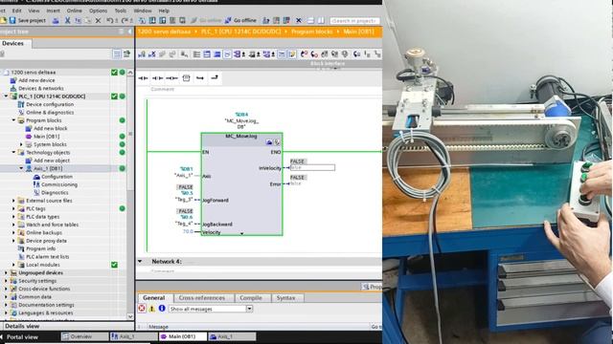613x344 pixels.
Task: Expand the PLC tags folder
Action: coord(13,208)
